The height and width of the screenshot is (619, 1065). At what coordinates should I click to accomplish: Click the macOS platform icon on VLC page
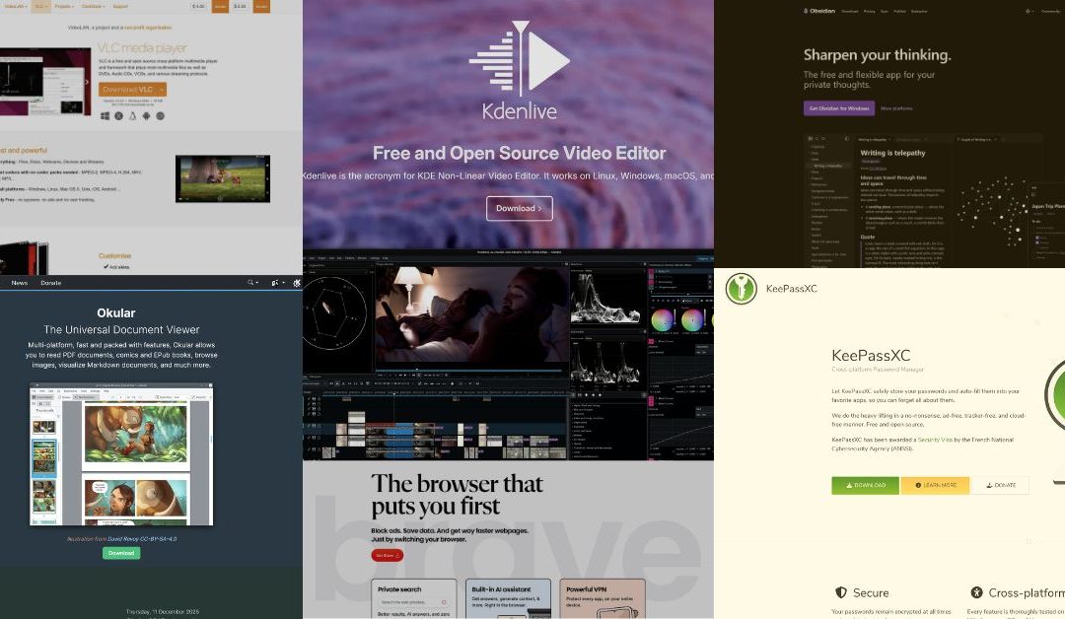click(x=118, y=116)
